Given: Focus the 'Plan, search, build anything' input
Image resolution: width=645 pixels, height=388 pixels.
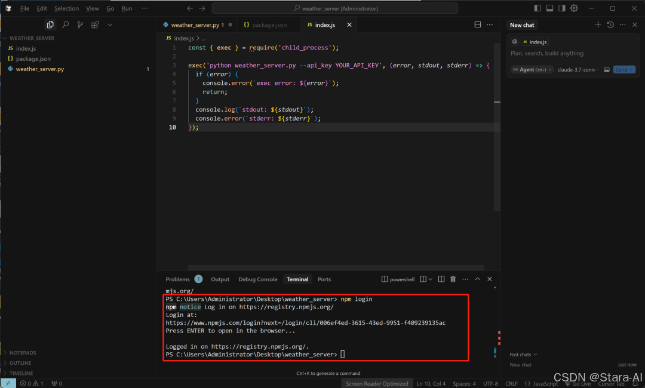Looking at the screenshot, I should tap(573, 54).
